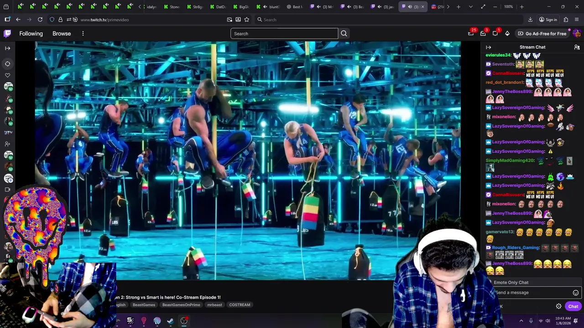Open Prime loot crown icon with 25 badge
The height and width of the screenshot is (328, 584).
tap(471, 34)
